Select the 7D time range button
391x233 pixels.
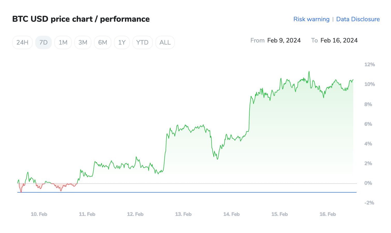coord(43,42)
